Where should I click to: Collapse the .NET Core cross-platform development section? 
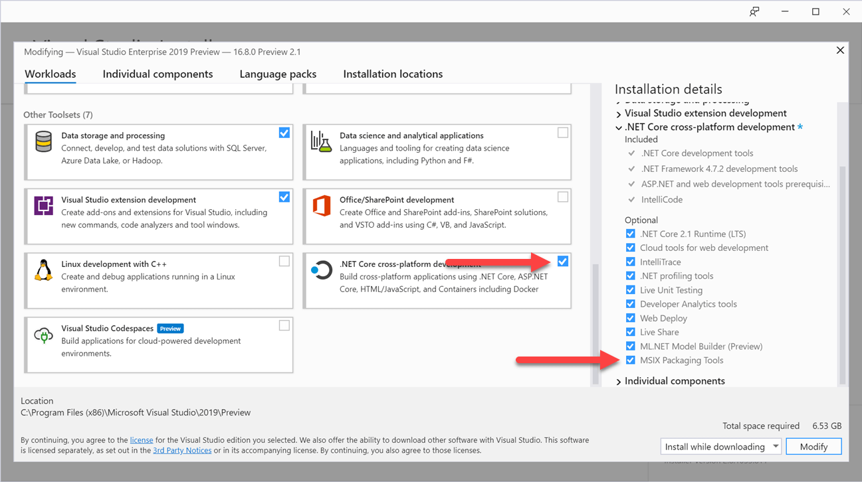618,127
